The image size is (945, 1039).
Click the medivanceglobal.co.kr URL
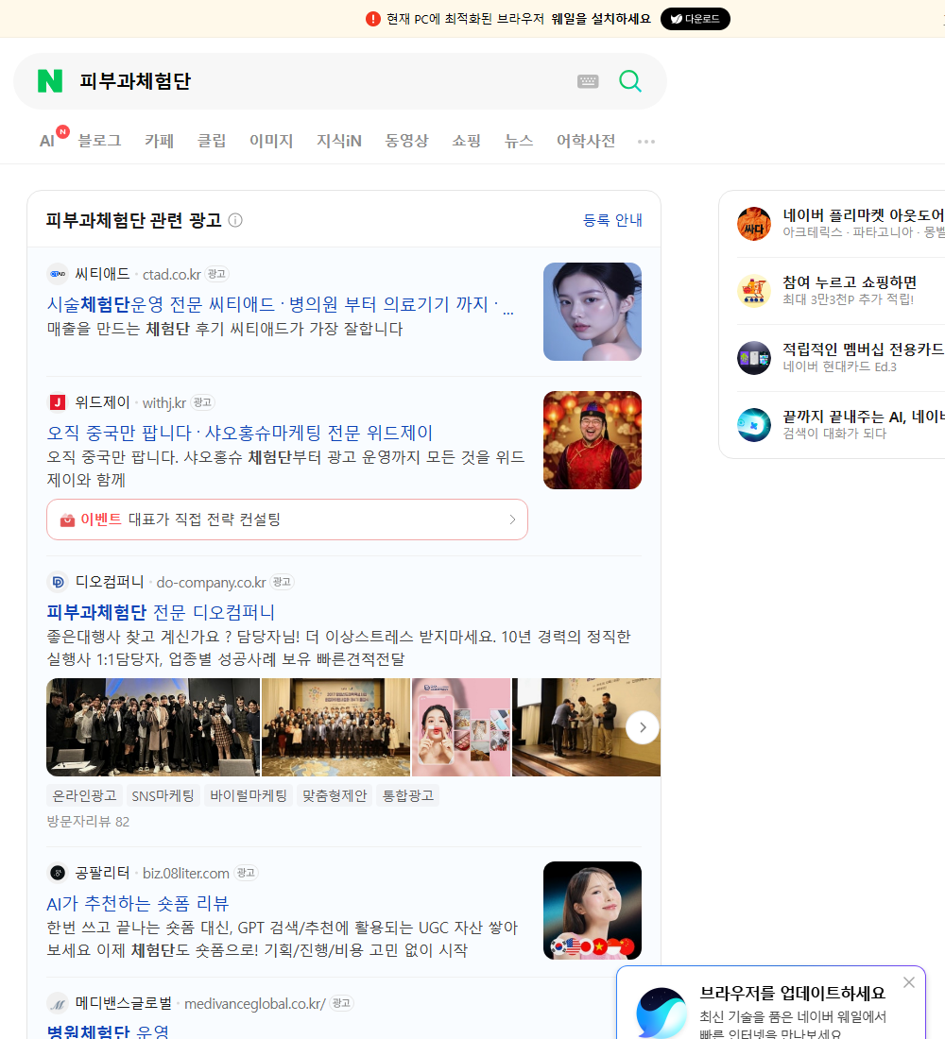click(x=254, y=1004)
